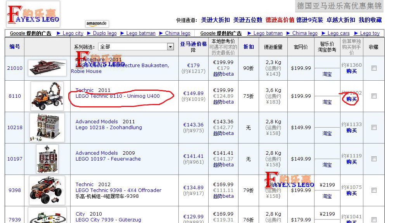Open the 美逊大折扣 quick link

click(x=215, y=20)
